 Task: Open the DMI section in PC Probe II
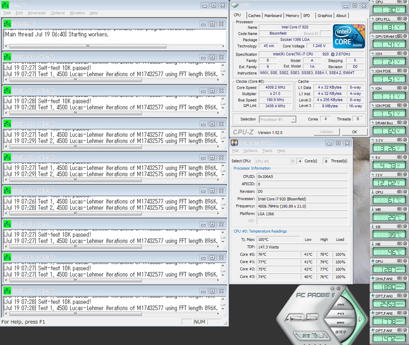341,305
